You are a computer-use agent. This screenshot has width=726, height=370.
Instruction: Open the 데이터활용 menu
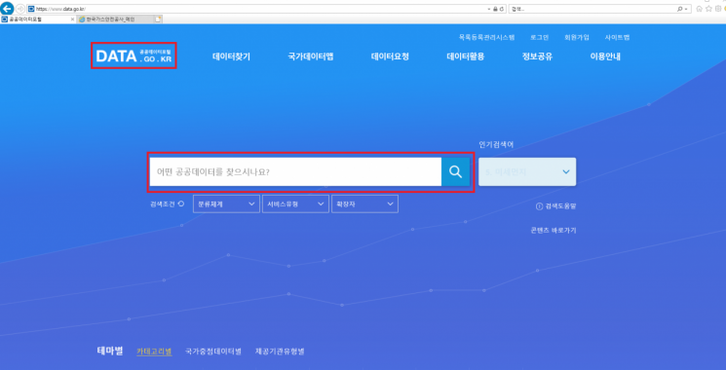click(466, 56)
